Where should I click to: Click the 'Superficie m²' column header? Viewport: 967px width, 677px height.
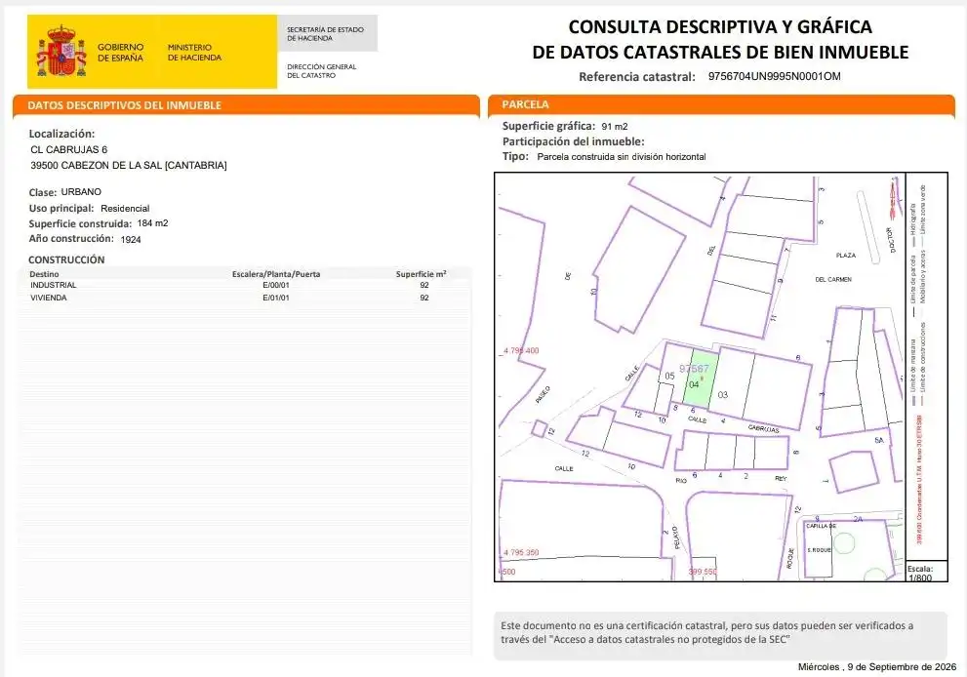click(x=421, y=274)
